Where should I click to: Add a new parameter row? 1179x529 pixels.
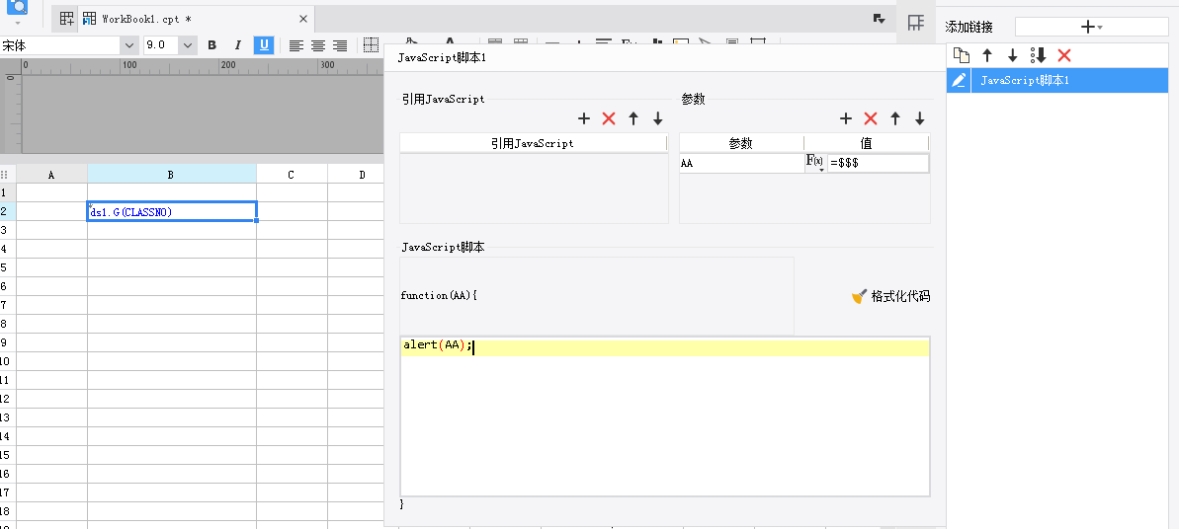[846, 118]
